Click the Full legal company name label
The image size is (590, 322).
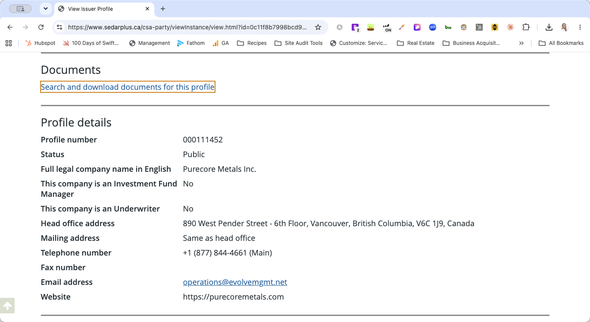click(106, 169)
